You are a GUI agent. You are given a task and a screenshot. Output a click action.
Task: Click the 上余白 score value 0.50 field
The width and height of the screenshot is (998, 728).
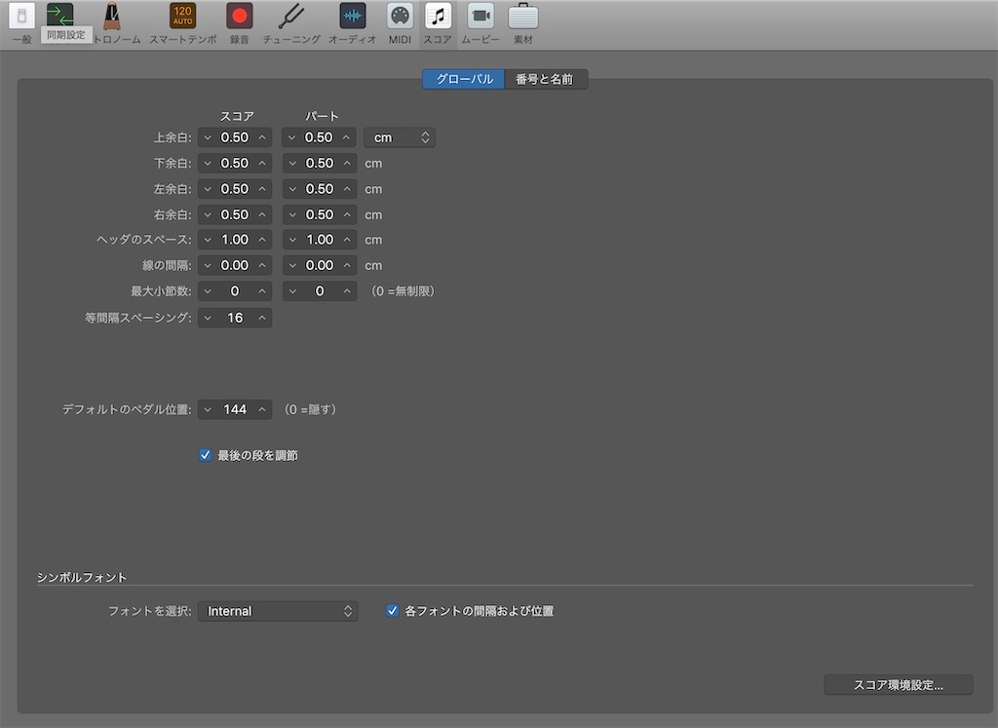pyautogui.click(x=234, y=137)
